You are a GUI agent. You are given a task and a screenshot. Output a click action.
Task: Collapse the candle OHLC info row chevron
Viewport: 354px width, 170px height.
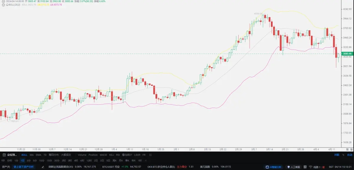(4, 1)
